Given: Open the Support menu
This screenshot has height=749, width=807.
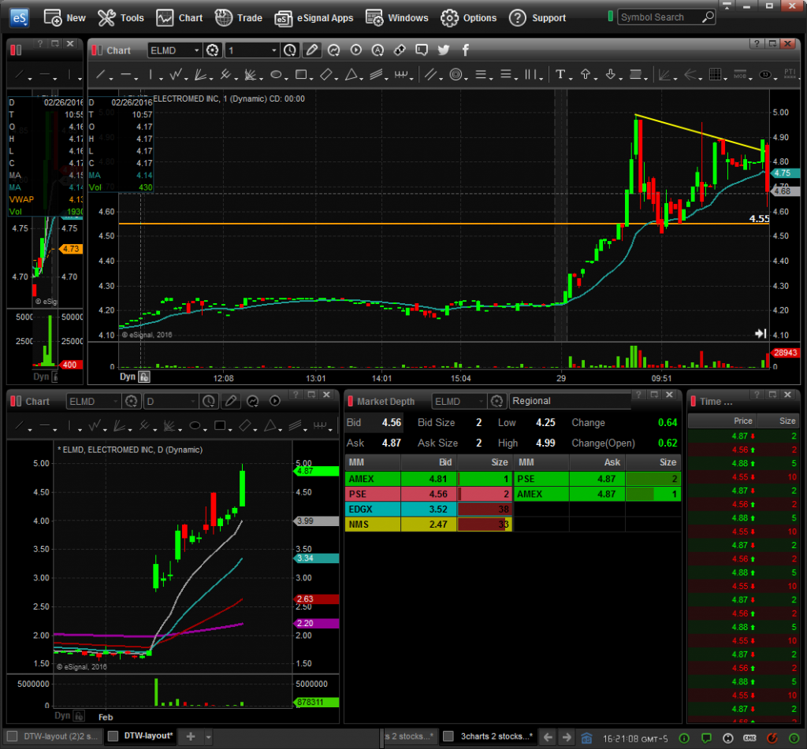Looking at the screenshot, I should (537, 18).
